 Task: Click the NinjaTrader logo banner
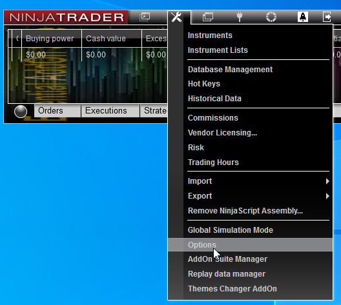pyautogui.click(x=66, y=17)
